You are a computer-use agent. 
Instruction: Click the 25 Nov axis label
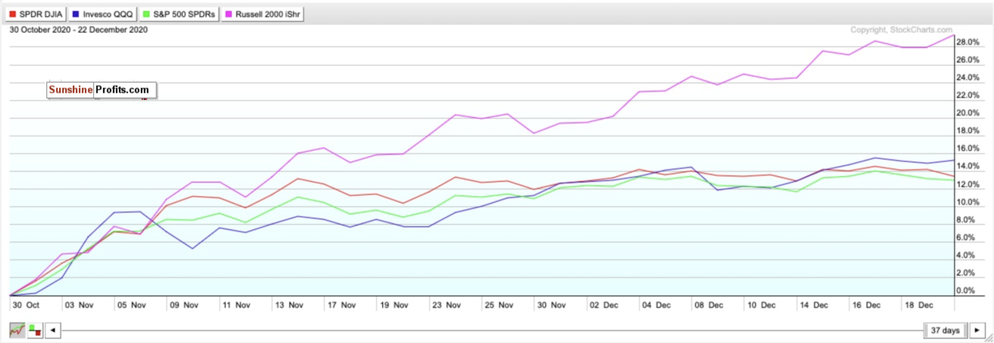point(499,305)
